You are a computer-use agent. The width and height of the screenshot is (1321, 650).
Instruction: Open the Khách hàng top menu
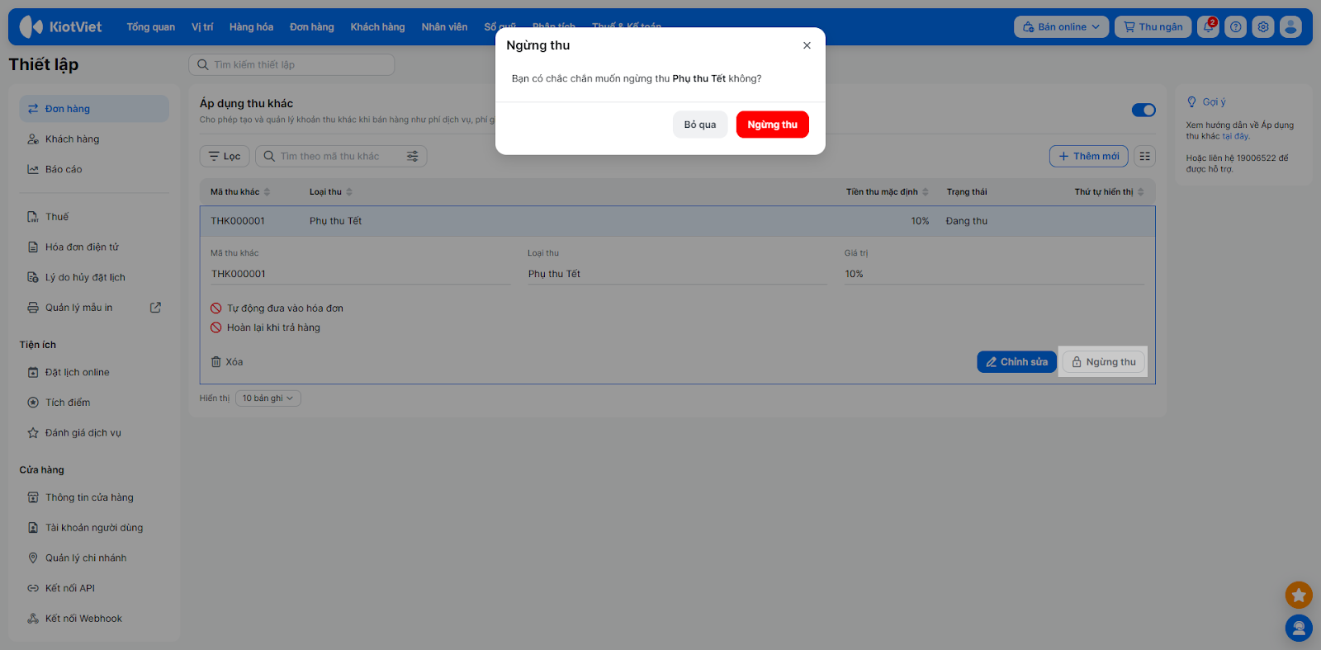point(377,27)
